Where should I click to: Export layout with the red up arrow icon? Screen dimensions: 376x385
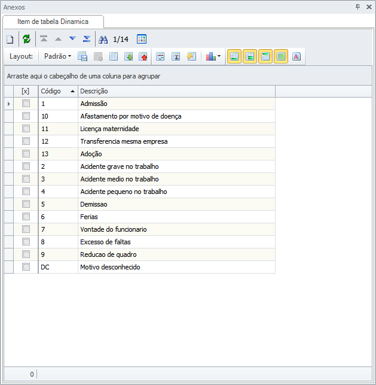coord(143,56)
